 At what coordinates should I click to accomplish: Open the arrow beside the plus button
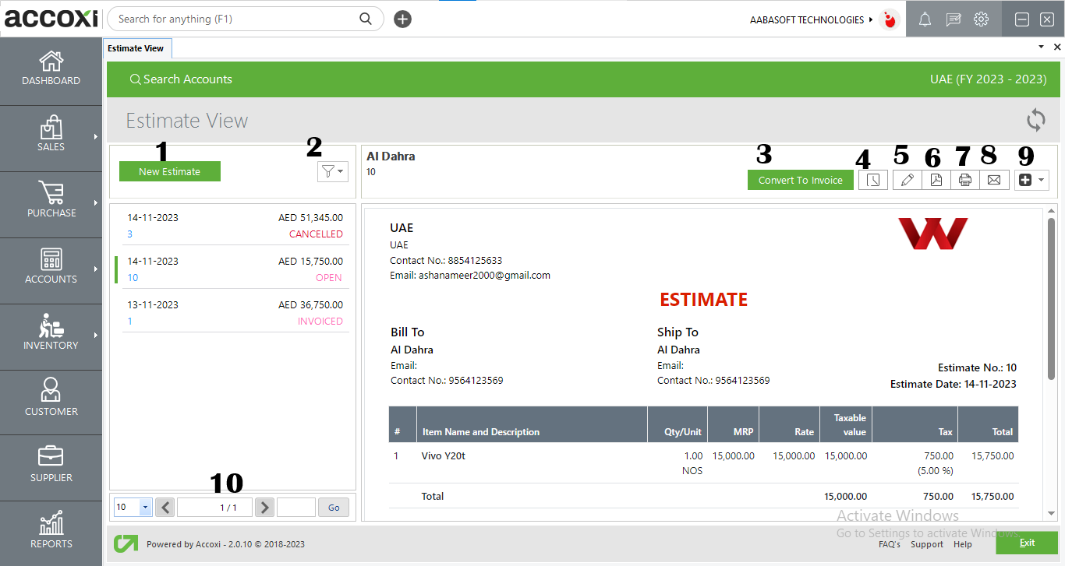[x=1042, y=180]
